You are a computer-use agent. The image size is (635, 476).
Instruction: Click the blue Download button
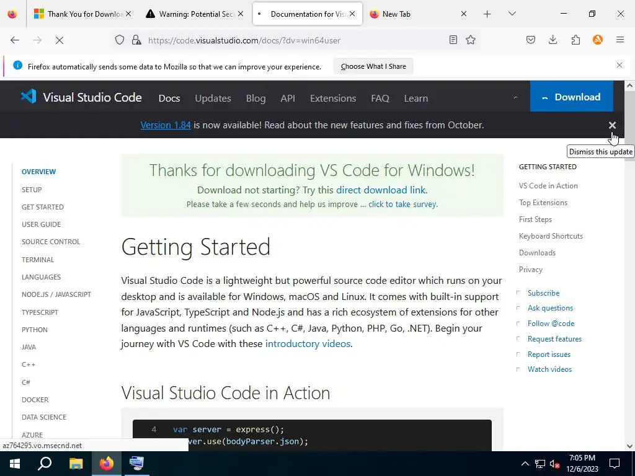pyautogui.click(x=571, y=96)
